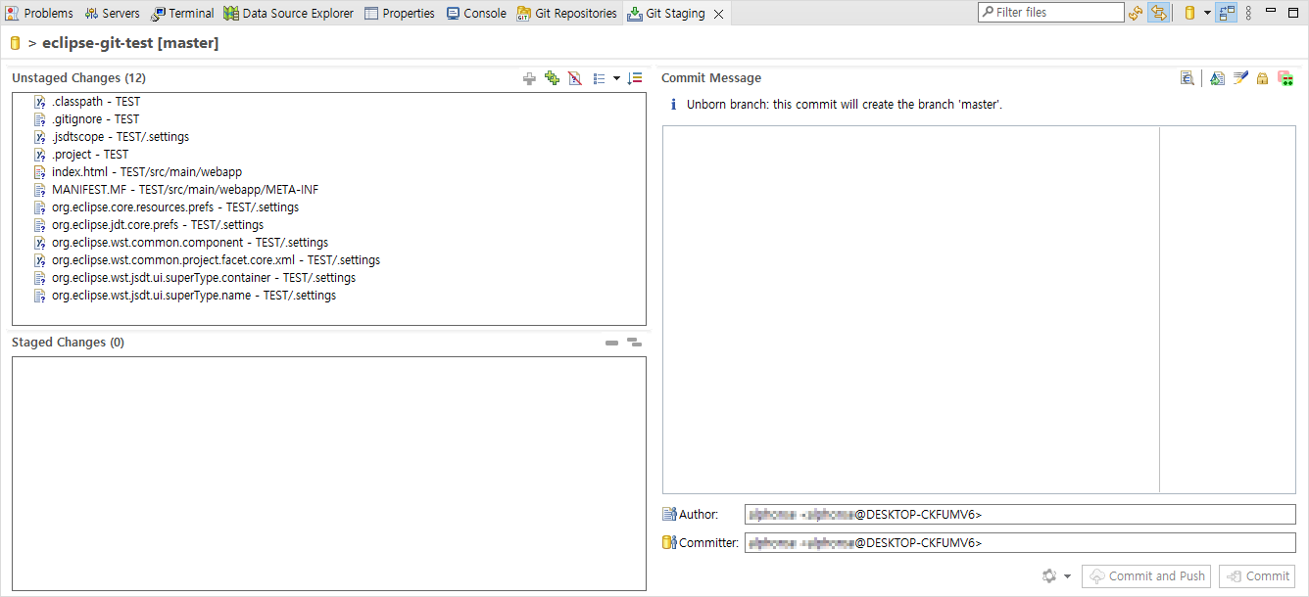Click the Staged Changes (0) header
Image resolution: width=1309 pixels, height=597 pixels.
(68, 343)
